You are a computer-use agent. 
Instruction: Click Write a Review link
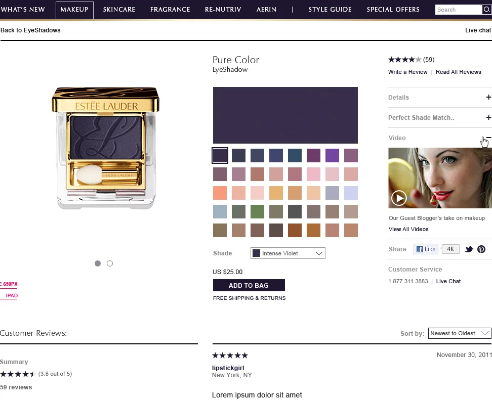[x=407, y=72]
